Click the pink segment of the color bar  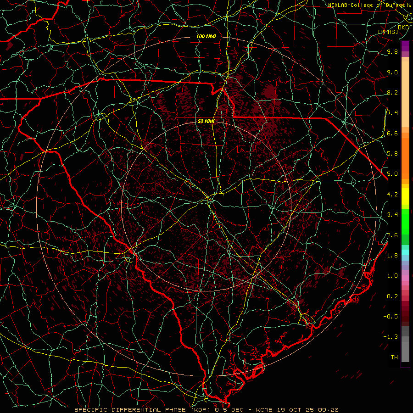pos(405,278)
